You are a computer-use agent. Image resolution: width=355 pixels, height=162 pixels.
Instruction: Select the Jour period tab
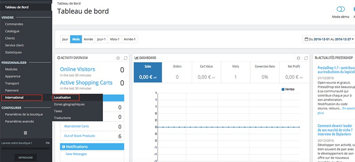65,39
